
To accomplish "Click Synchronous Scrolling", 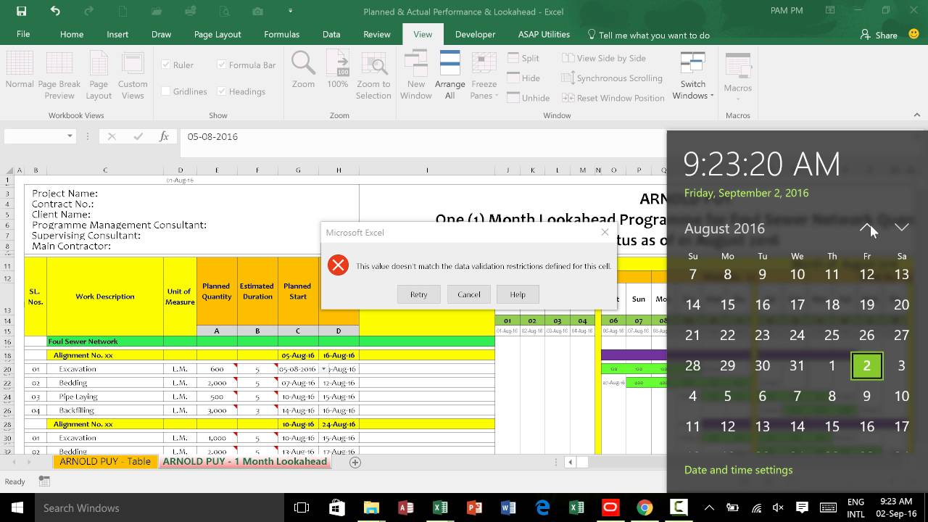I will 612,78.
